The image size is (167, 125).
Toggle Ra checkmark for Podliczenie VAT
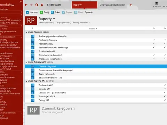pyautogui.click(x=165, y=85)
